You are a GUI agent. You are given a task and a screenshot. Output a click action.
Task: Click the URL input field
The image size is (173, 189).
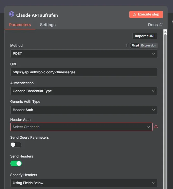point(84,72)
